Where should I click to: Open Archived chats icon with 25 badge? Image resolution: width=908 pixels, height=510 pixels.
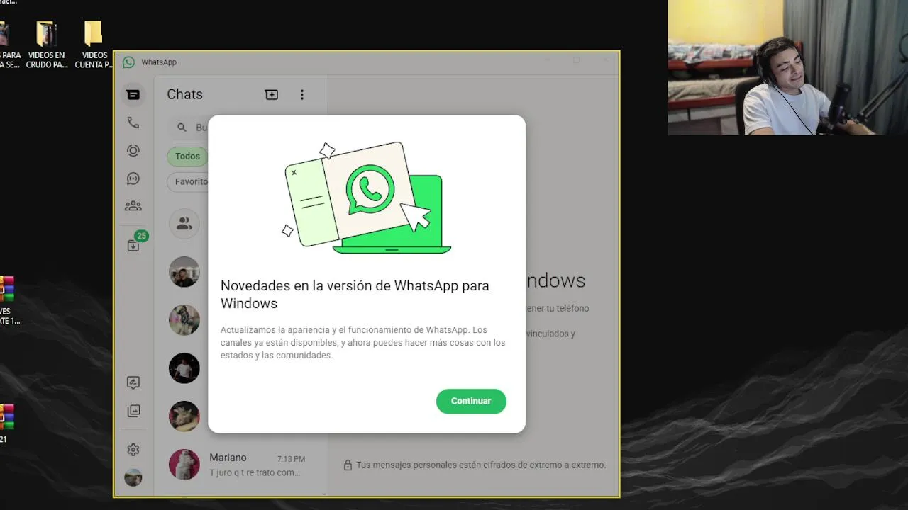133,245
